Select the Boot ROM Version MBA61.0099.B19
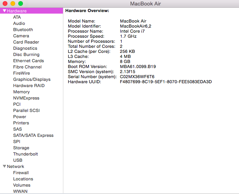The height and width of the screenshot is (194, 239). pos(138,66)
